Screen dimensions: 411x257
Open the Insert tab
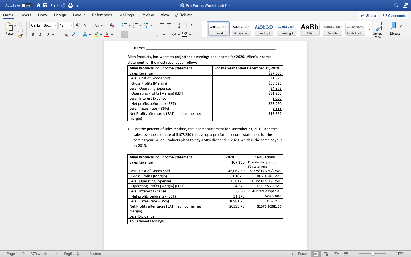click(x=26, y=15)
